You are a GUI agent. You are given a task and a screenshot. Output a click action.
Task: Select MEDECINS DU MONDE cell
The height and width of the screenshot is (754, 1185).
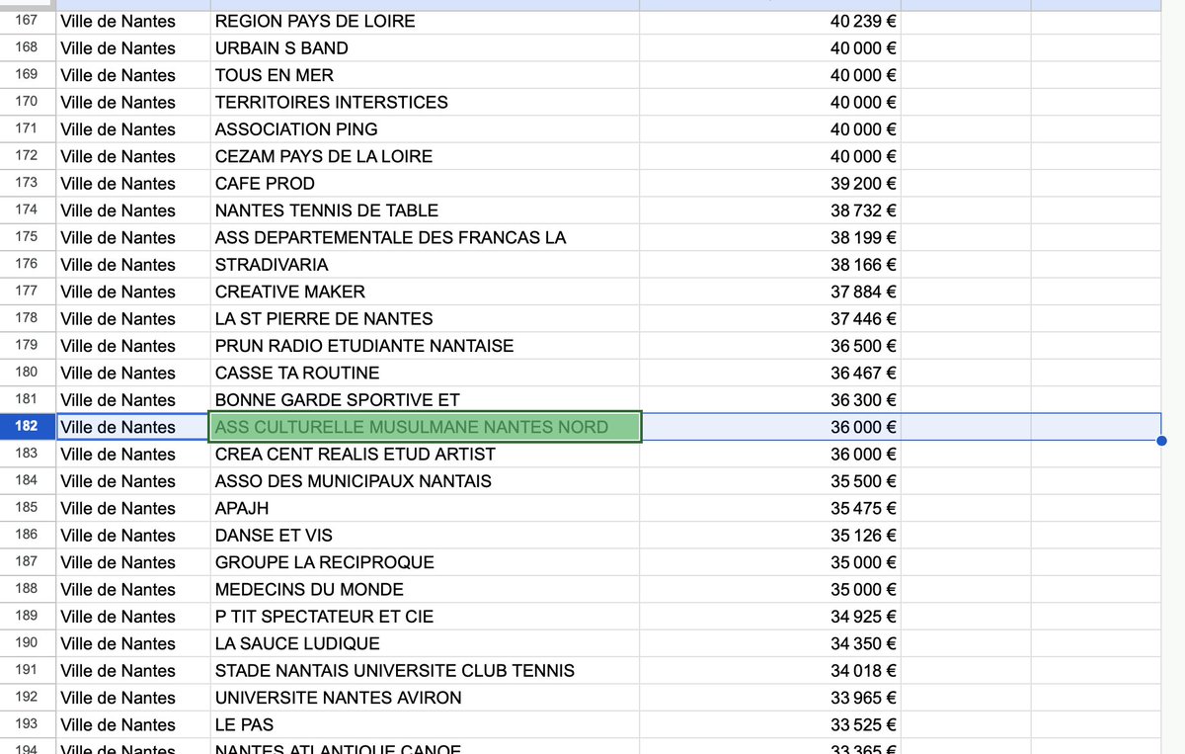(425, 590)
